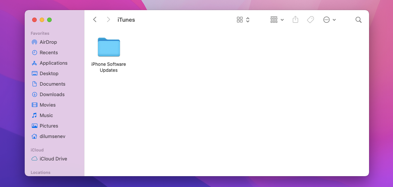Click the AirDrop icon in sidebar
393x187 pixels.
coord(34,42)
